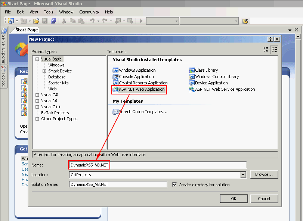
Task: Click the Add New Item toolbar icon
Action: coord(24,21)
